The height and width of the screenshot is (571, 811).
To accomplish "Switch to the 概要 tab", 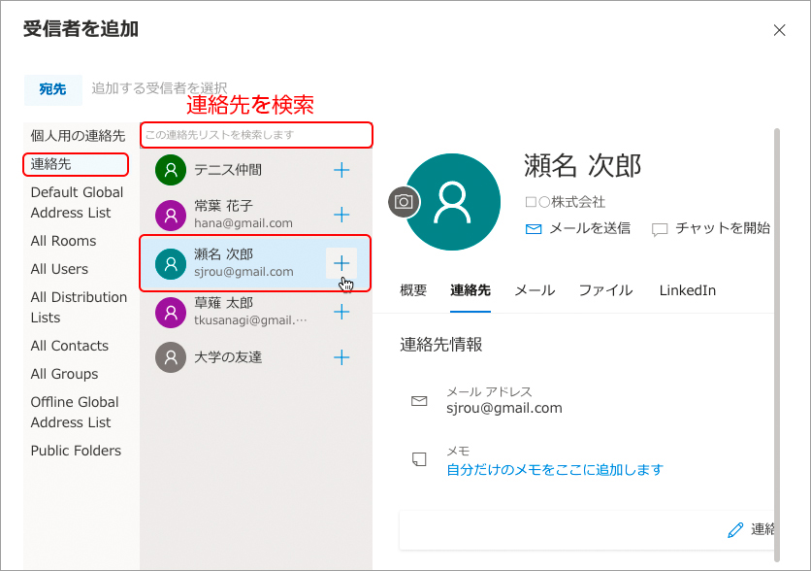I will [413, 290].
